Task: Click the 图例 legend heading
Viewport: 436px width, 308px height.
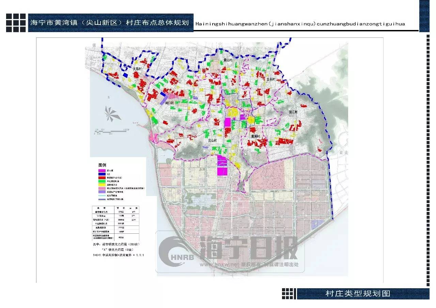Action: click(102, 165)
